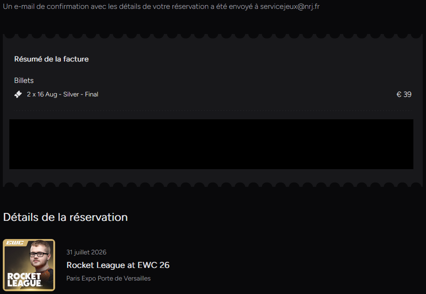Click the Résumé de la facture heading
The height and width of the screenshot is (294, 426).
[x=51, y=59]
